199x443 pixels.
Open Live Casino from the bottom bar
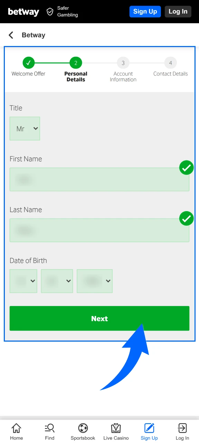116,428
